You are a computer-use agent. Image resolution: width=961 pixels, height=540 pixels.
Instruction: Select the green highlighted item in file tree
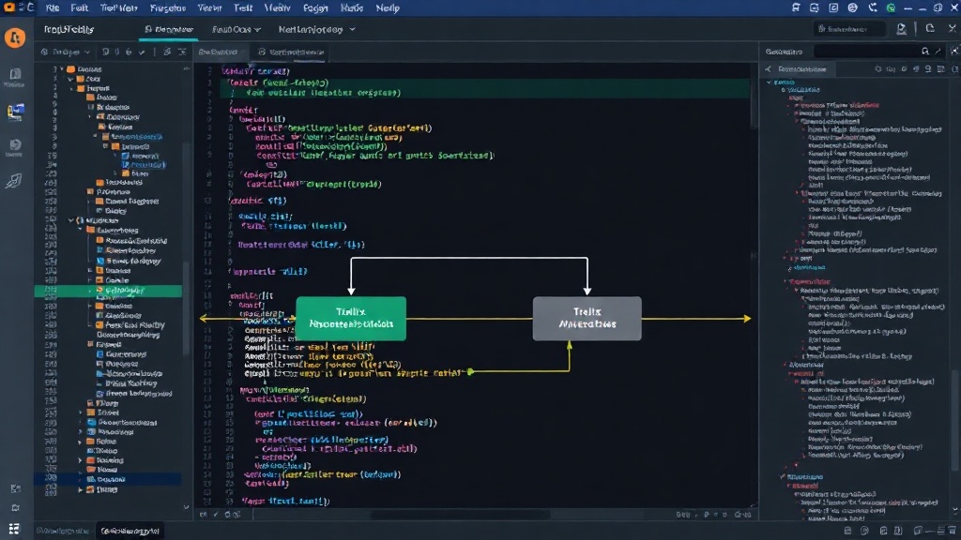click(108, 291)
